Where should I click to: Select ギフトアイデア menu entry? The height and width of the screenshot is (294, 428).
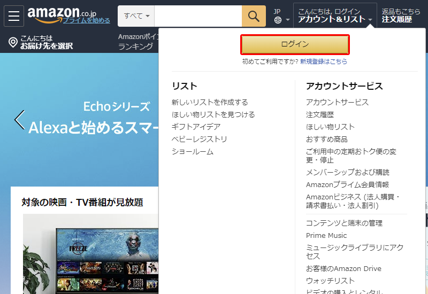click(196, 127)
